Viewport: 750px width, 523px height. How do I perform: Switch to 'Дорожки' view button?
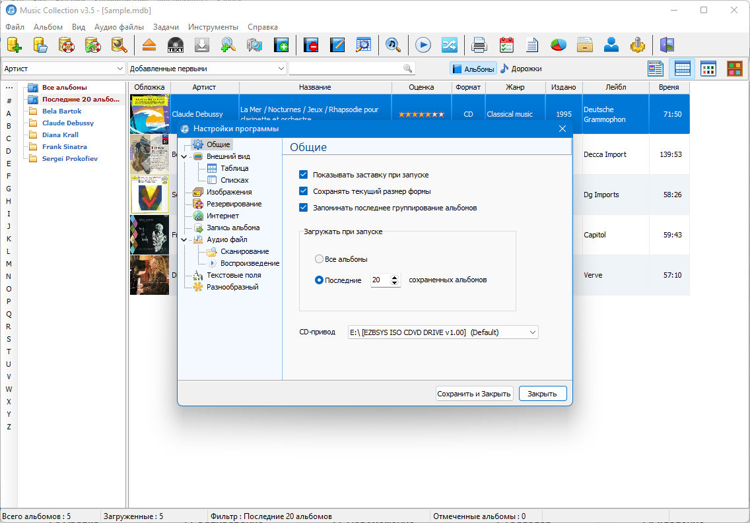pos(522,69)
